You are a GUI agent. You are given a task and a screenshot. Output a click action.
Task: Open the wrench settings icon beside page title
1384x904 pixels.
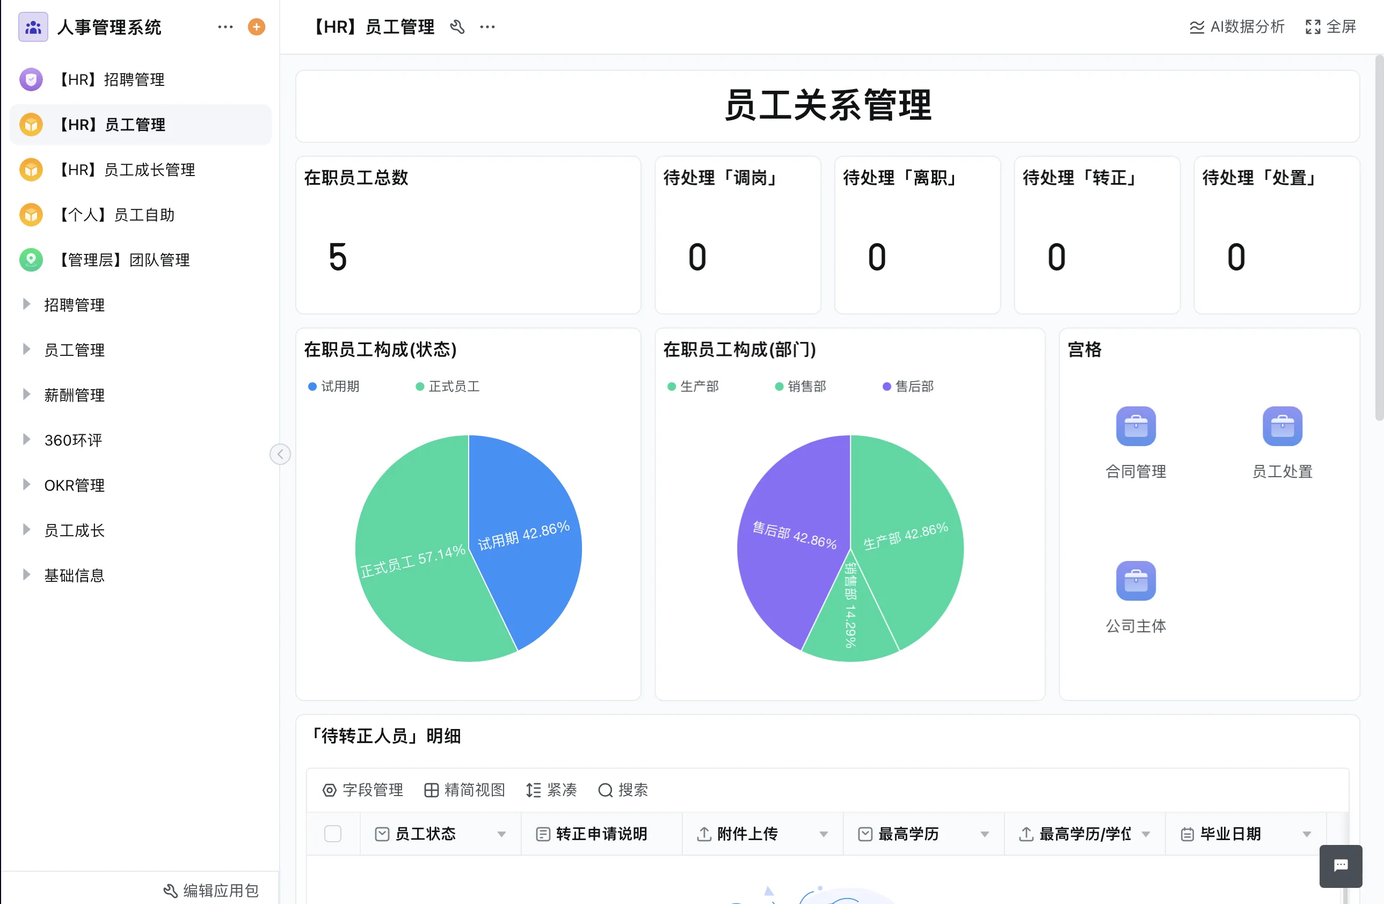point(457,27)
